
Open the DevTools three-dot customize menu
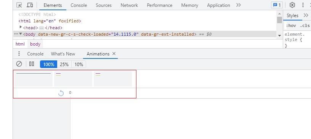point(303,5)
